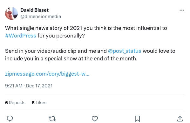
Task: Open the @dimensionmedia handle
Action: 41,17
